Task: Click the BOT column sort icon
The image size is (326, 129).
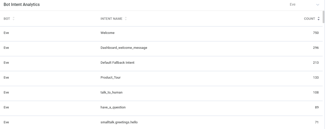Action: coord(13,19)
